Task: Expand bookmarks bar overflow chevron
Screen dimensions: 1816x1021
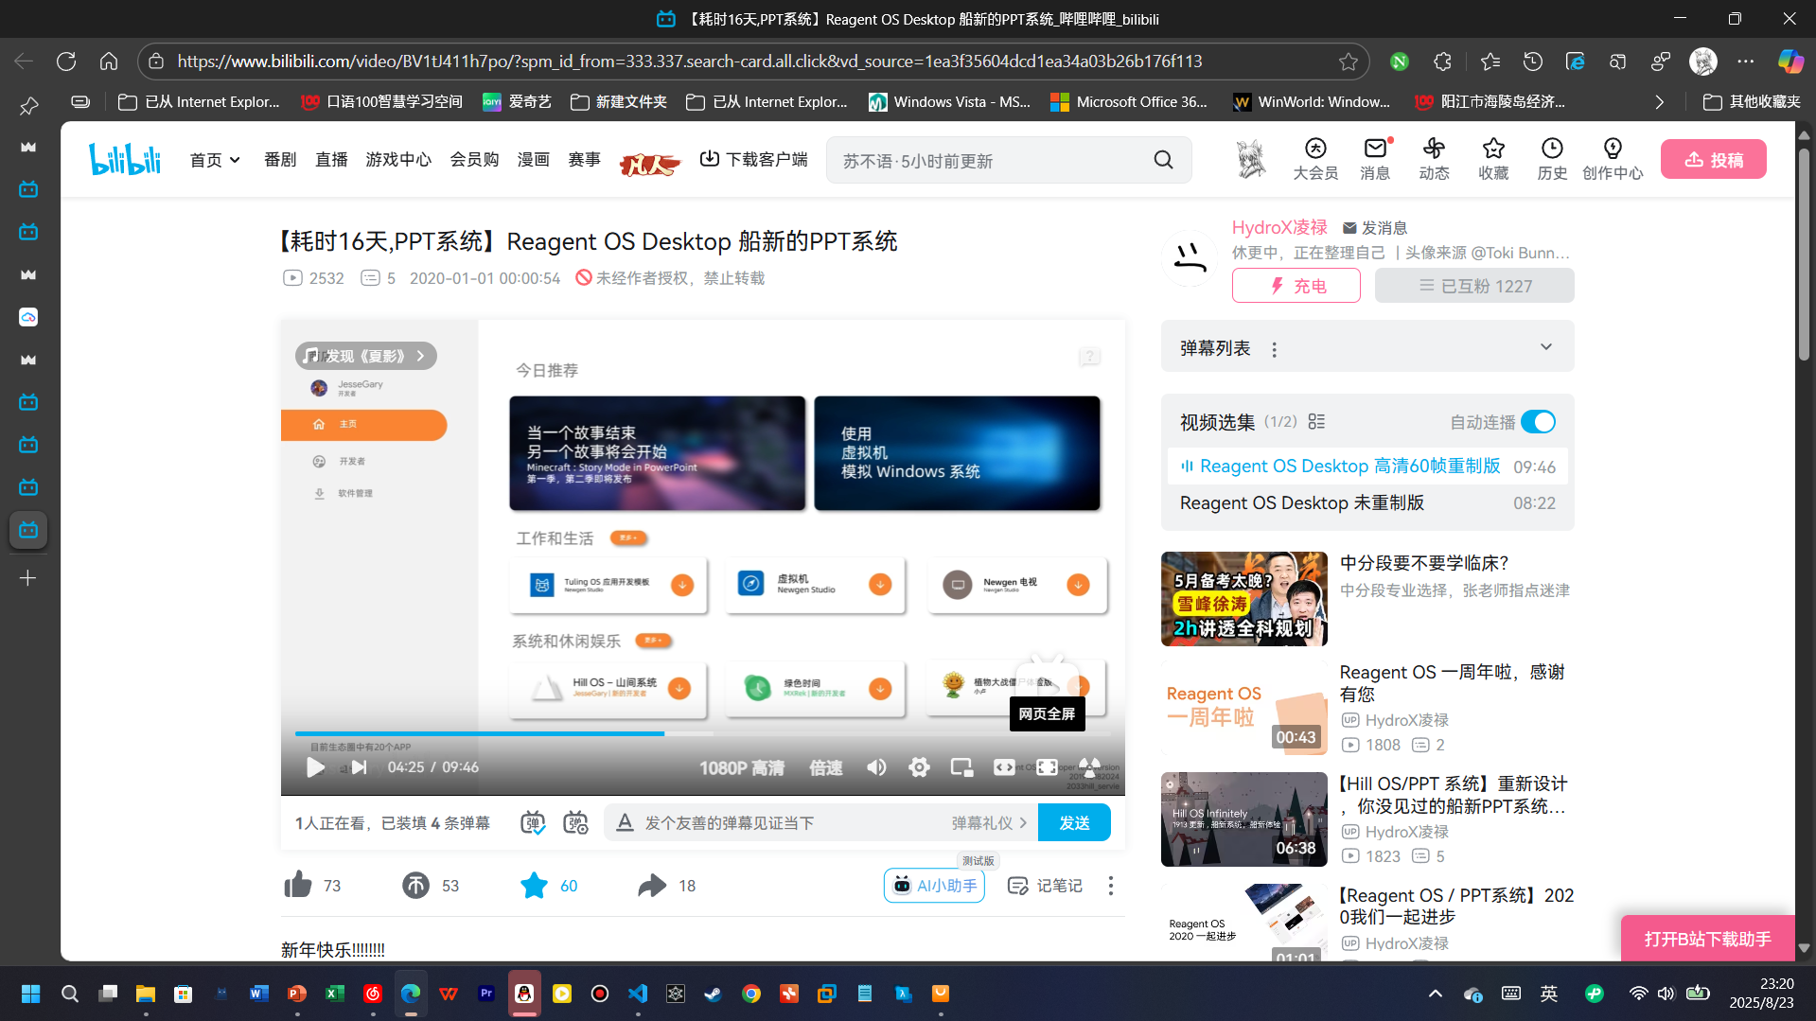Action: tap(1659, 101)
